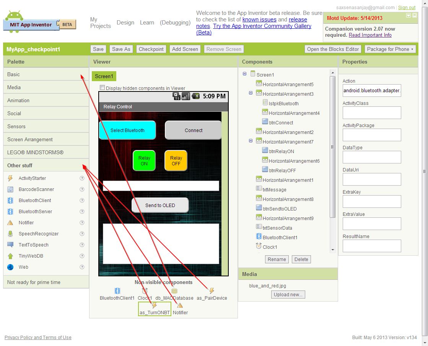Open Privacy Policy and Terms of Use

coord(38,338)
